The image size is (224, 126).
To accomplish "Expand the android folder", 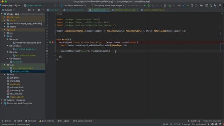I will click(5, 23).
